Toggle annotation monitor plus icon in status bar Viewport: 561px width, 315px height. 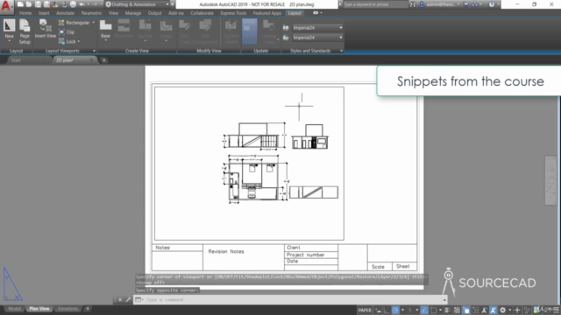pos(517,310)
